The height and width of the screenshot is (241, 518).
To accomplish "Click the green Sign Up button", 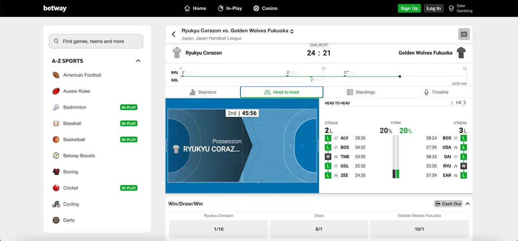I will 409,8.
